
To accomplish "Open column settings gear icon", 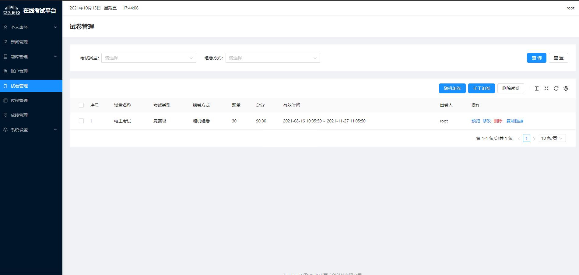I will coord(566,88).
